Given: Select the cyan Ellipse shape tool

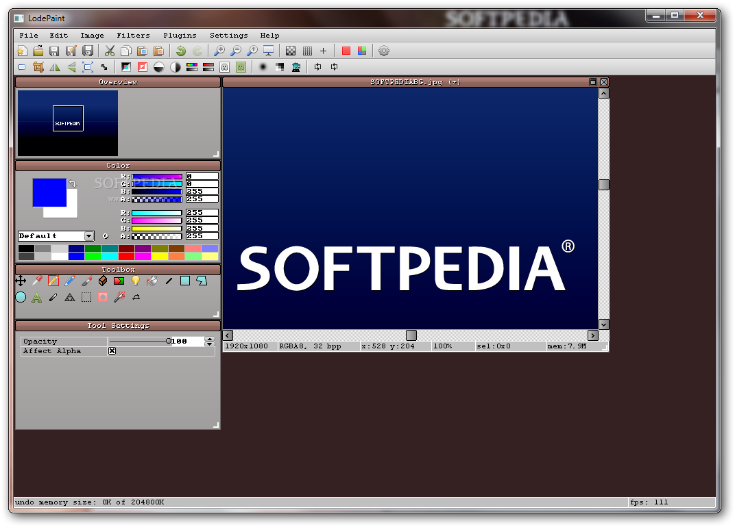Looking at the screenshot, I should tap(21, 297).
